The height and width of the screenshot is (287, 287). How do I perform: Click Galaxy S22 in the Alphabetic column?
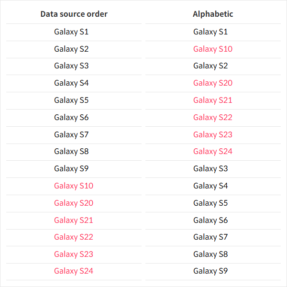click(x=213, y=117)
